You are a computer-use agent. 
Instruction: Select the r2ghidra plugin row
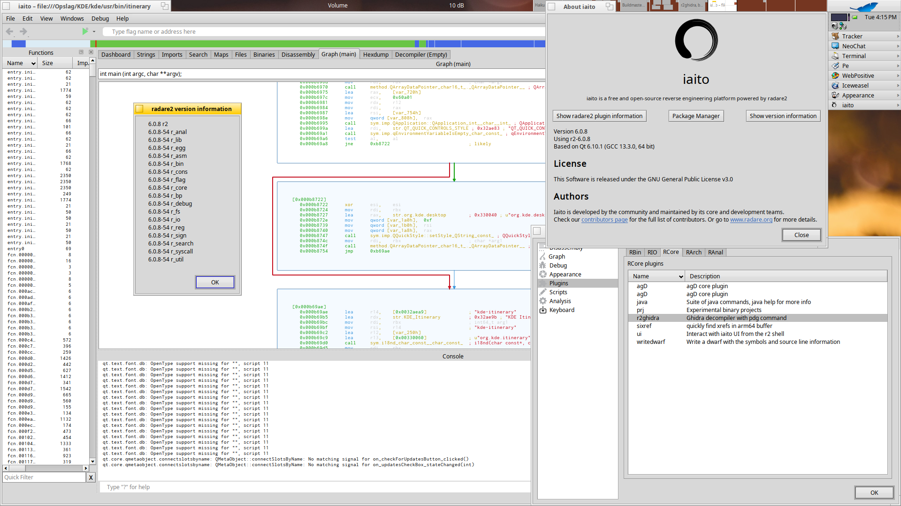648,318
